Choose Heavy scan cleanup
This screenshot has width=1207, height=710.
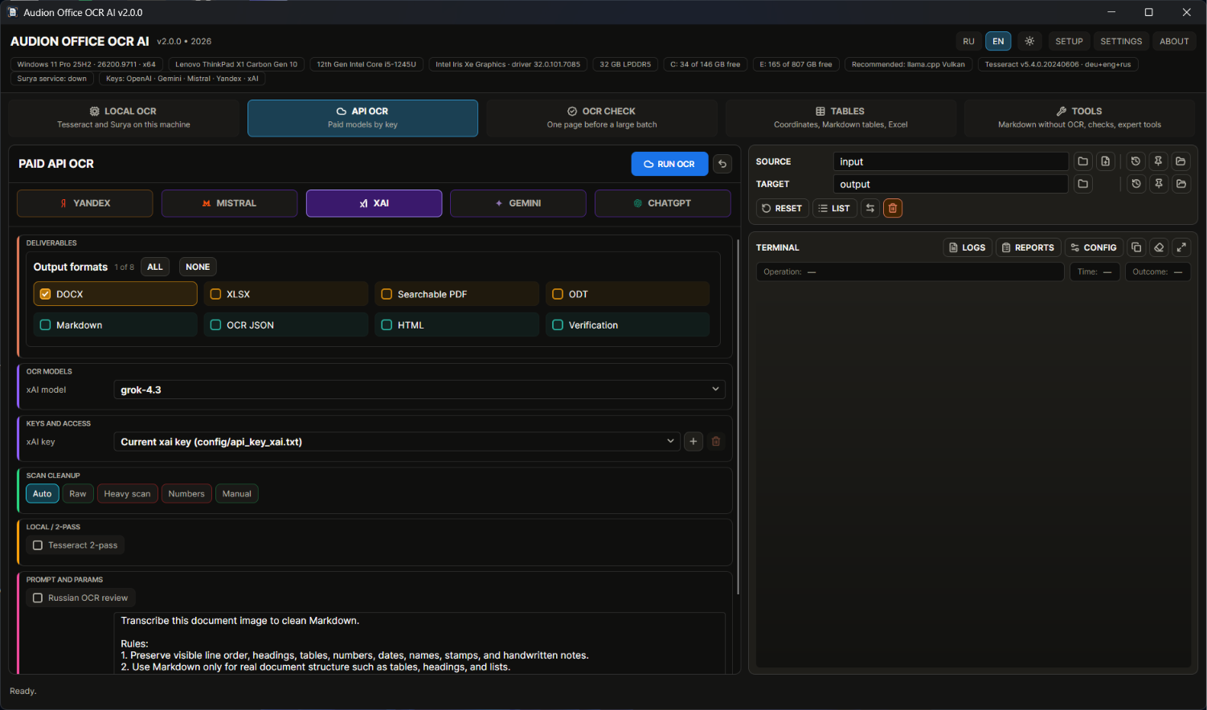click(x=127, y=494)
